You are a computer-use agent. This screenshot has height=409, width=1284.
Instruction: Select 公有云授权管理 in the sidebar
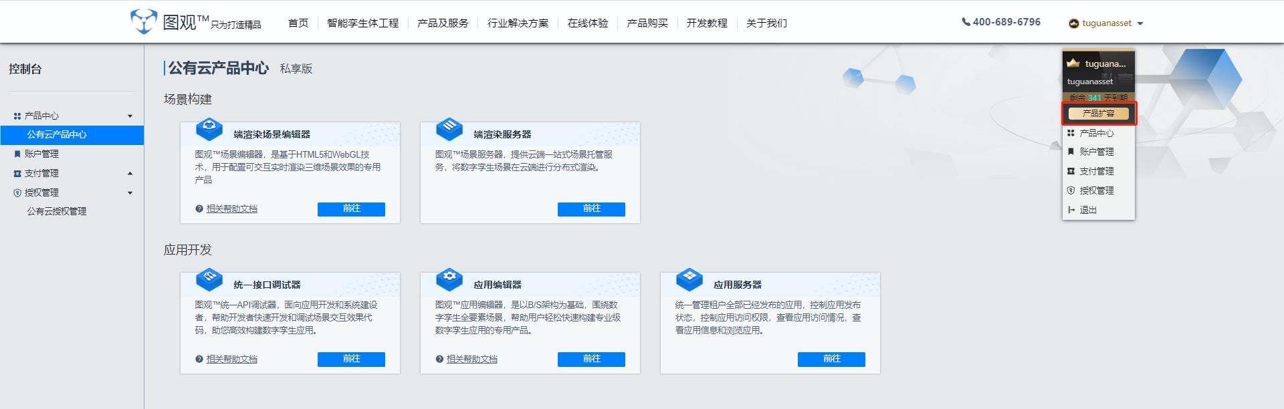pyautogui.click(x=57, y=211)
